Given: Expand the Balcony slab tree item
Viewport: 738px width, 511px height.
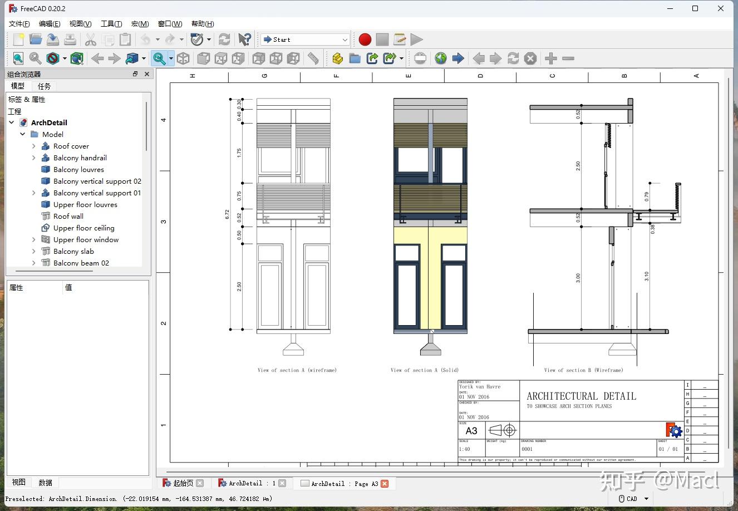Looking at the screenshot, I should click(34, 251).
